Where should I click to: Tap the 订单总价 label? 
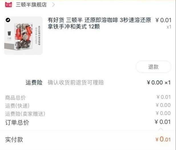tap(17, 122)
